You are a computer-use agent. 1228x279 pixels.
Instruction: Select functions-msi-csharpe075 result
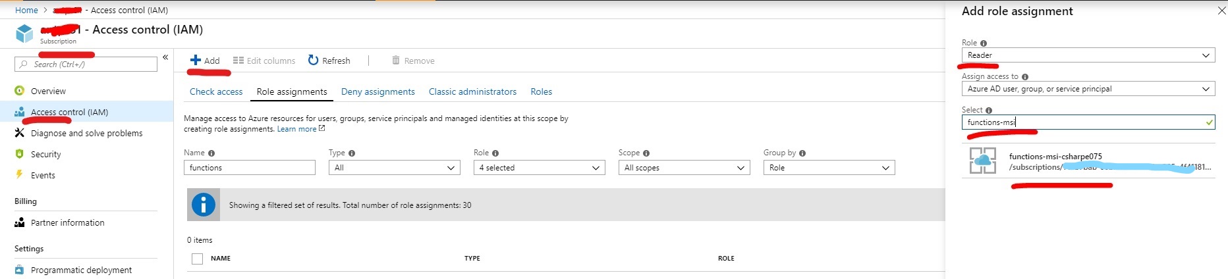pyautogui.click(x=1088, y=161)
